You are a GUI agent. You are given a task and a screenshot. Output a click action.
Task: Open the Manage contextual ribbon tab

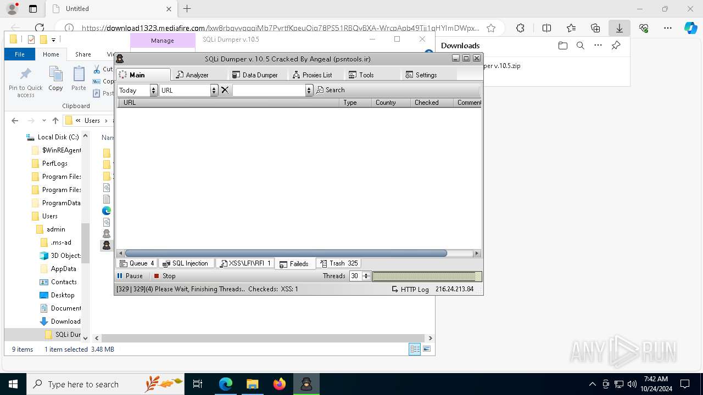pos(163,41)
